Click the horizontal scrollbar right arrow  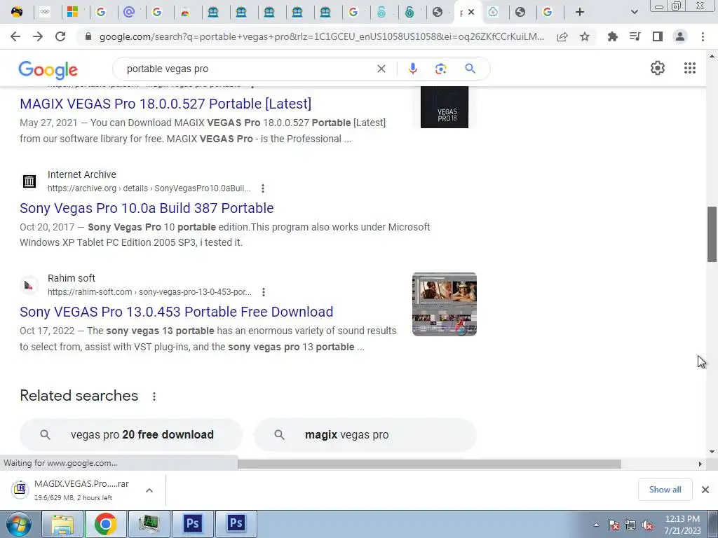point(700,464)
